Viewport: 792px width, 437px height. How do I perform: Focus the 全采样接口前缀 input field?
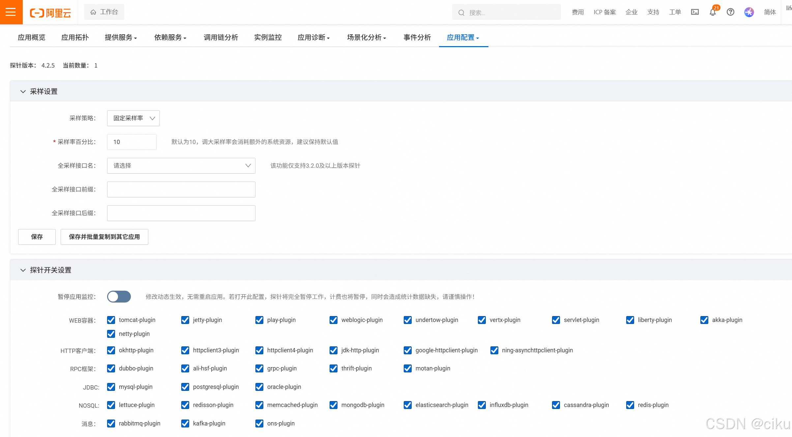coord(181,189)
